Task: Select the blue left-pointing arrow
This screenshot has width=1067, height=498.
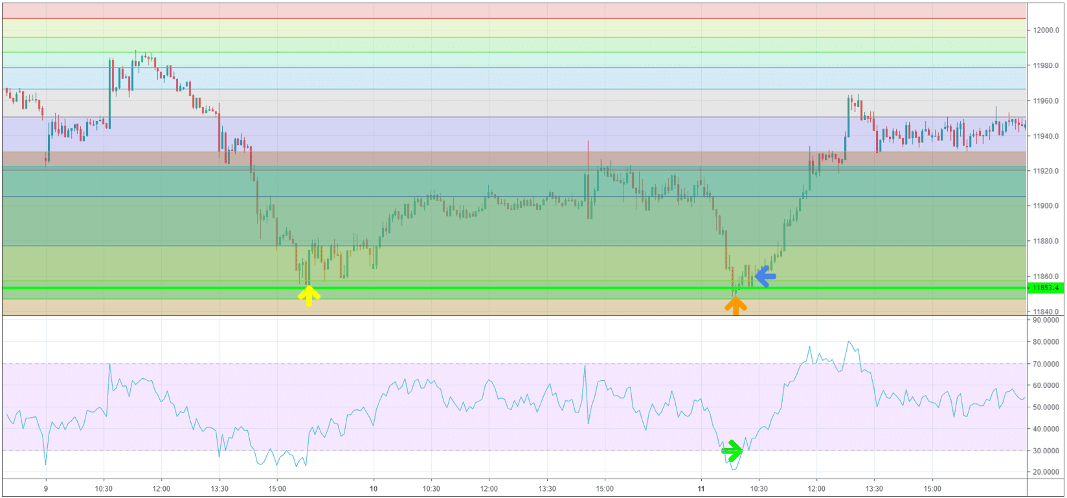Action: pyautogui.click(x=765, y=277)
